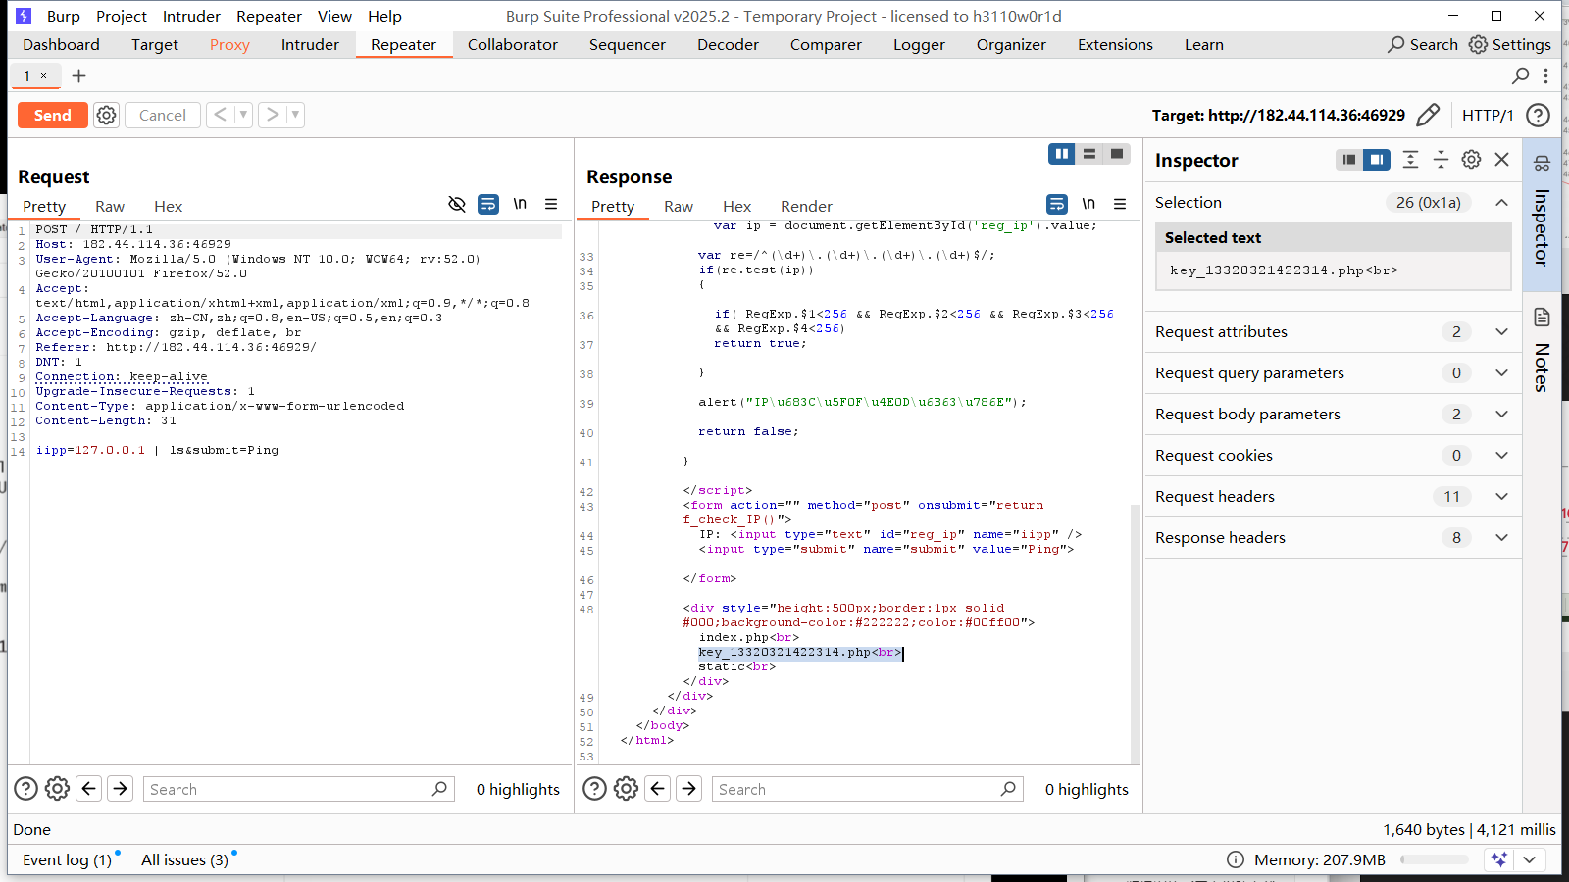The height and width of the screenshot is (882, 1569).
Task: Go to next request search match
Action: coord(121,788)
